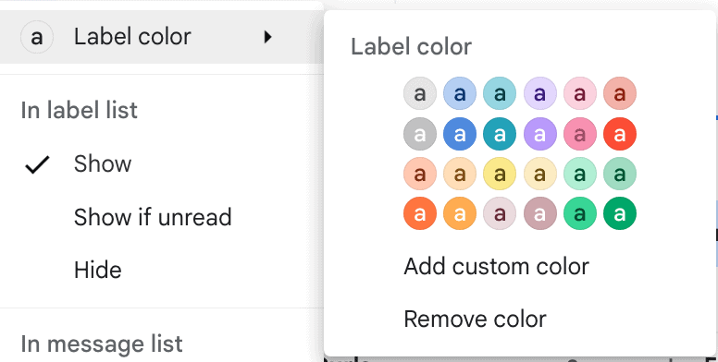Pick the hot pink label color
The width and height of the screenshot is (718, 362).
(x=580, y=134)
